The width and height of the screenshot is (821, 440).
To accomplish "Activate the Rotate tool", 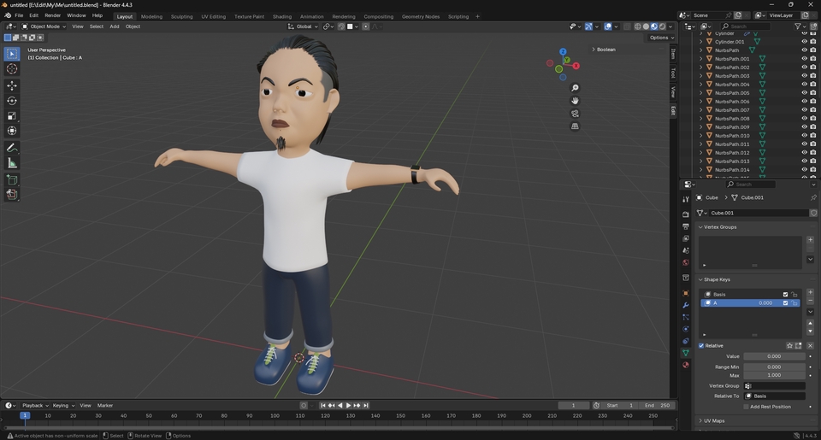I will [x=12, y=101].
